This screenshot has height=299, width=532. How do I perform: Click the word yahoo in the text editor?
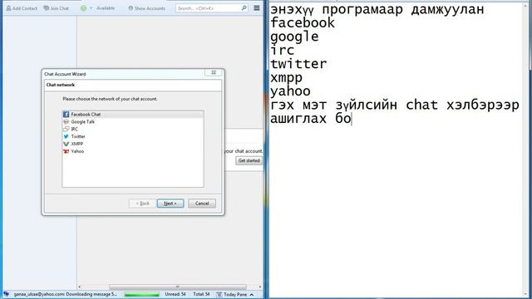point(290,91)
